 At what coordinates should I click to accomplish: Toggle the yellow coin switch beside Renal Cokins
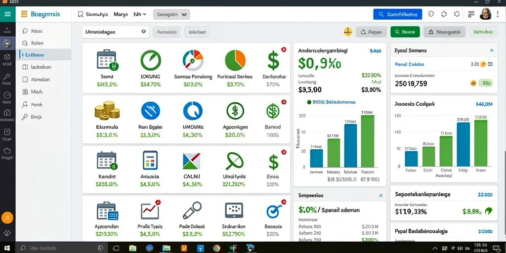tap(484, 64)
